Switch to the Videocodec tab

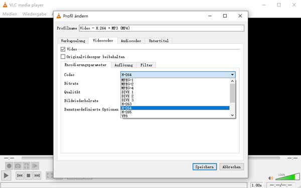103,41
